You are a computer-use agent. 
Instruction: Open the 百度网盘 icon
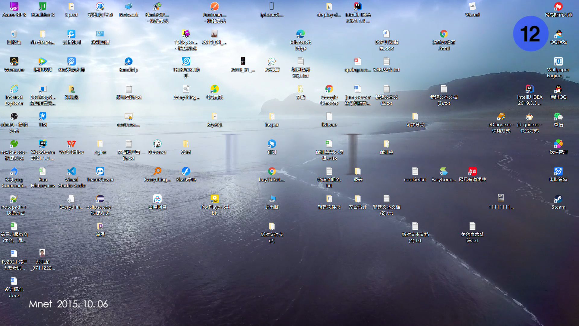click(x=157, y=202)
